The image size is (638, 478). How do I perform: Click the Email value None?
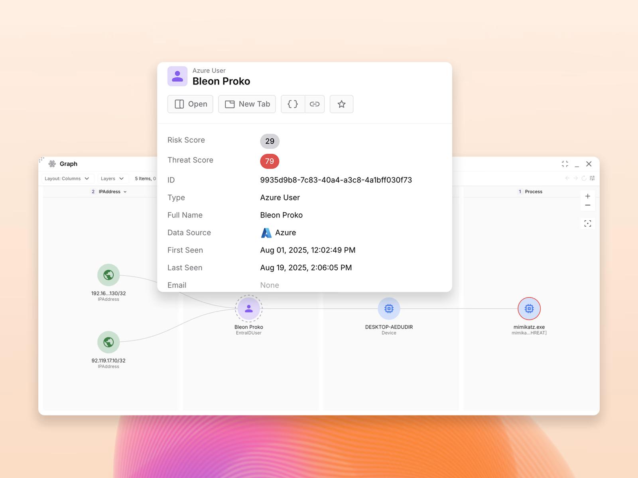pyautogui.click(x=270, y=285)
